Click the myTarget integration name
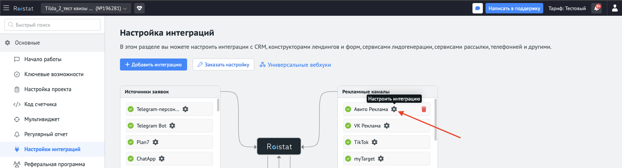Image resolution: width=622 pixels, height=168 pixels. pyautogui.click(x=364, y=159)
